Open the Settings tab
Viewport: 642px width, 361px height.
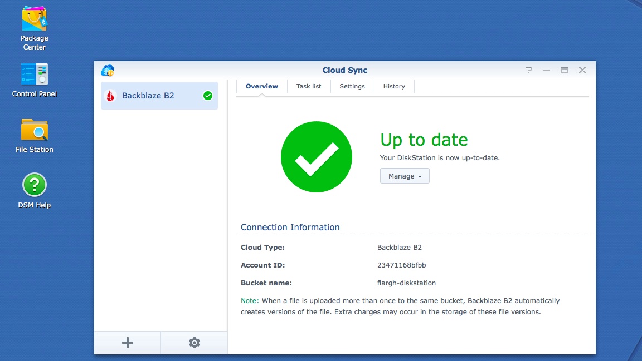pos(352,86)
